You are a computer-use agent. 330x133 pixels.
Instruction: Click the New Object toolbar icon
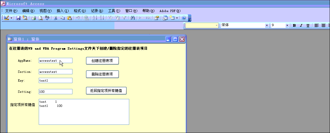(172, 18)
